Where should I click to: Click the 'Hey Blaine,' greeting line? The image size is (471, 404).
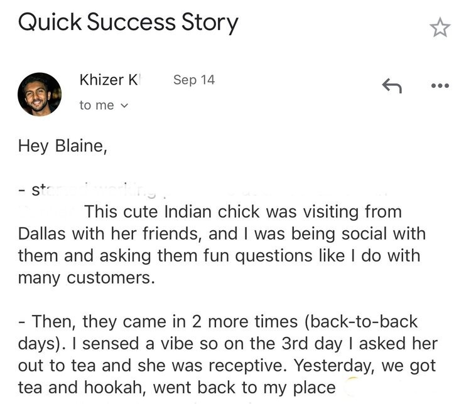(62, 146)
